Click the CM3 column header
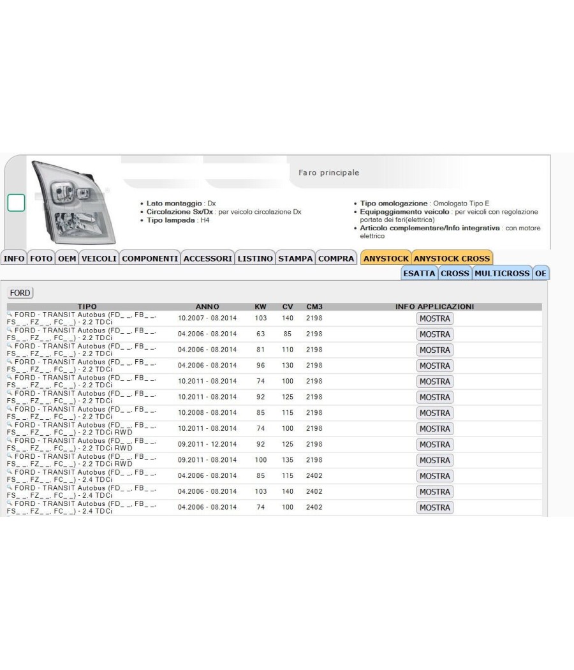The width and height of the screenshot is (574, 670). [314, 307]
